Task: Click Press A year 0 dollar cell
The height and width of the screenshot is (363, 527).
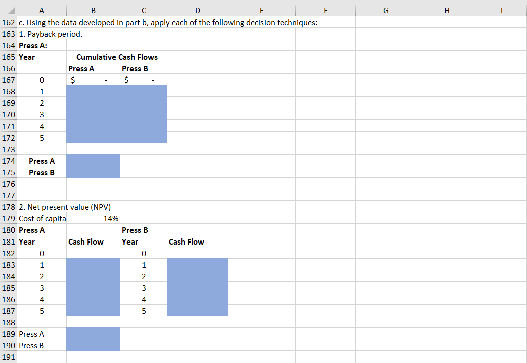Action: click(x=93, y=80)
